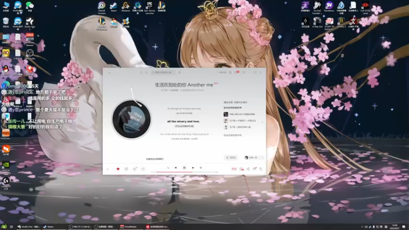Open the second playlist entry in sidebar
The width and height of the screenshot is (409, 230).
pos(240,121)
